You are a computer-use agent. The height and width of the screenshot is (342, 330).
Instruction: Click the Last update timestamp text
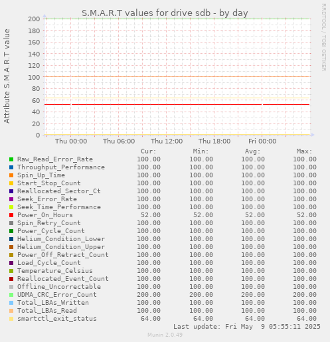247,327
